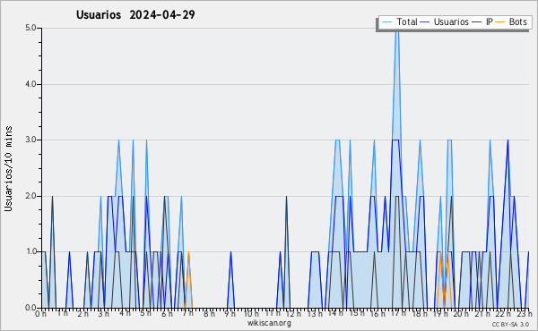The image size is (538, 331).
Task: Click the '0 h' x-axis label
Action: tap(41, 314)
